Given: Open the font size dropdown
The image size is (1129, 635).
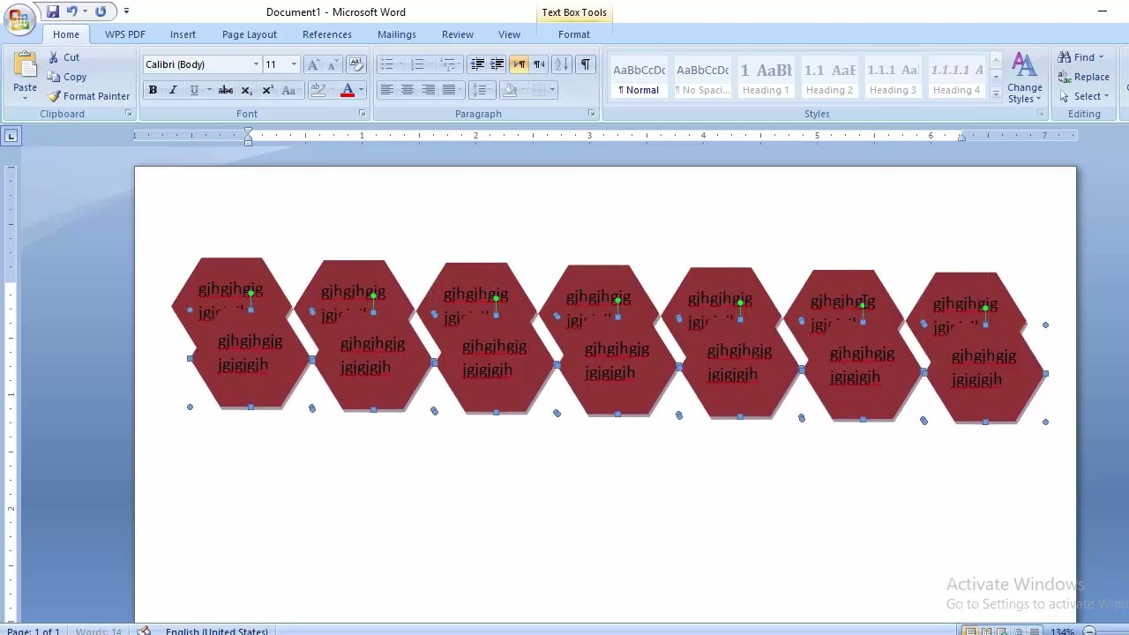Looking at the screenshot, I should [x=294, y=64].
